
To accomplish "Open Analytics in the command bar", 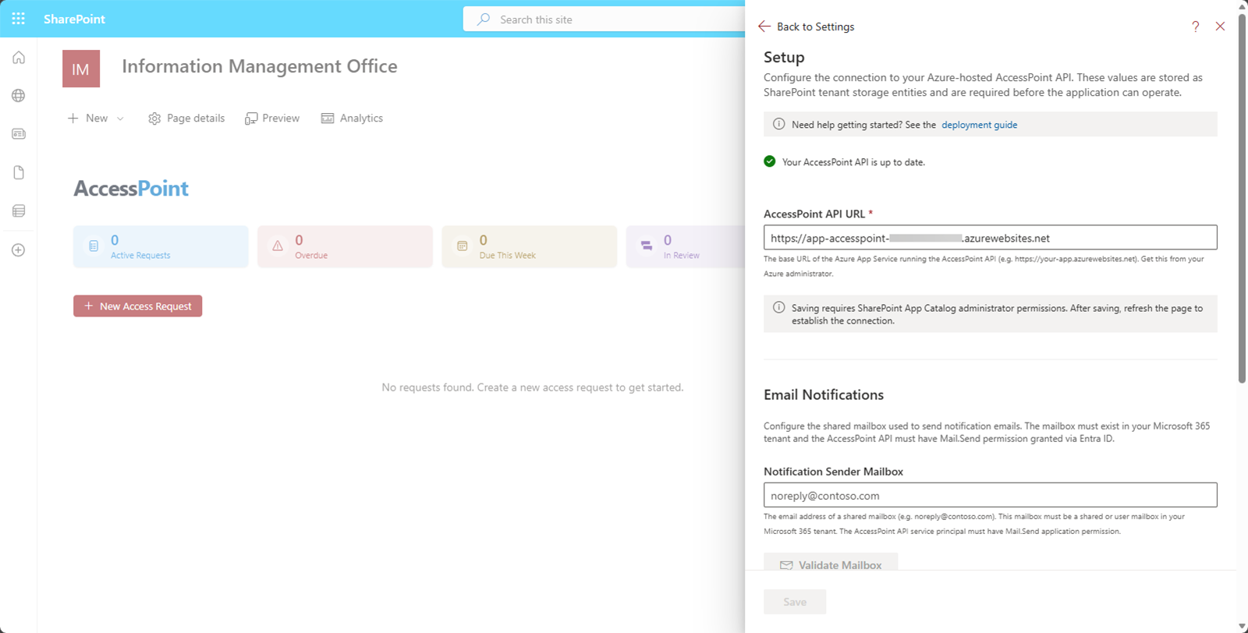I will pos(352,118).
